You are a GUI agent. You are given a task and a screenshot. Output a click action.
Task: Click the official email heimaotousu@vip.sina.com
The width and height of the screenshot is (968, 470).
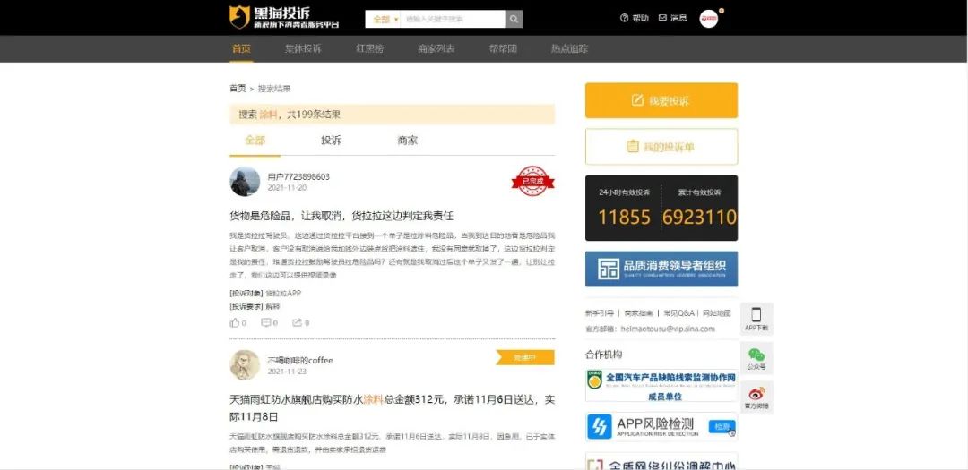tap(668, 329)
